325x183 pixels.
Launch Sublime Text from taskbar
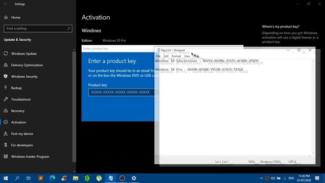[x=41, y=178]
